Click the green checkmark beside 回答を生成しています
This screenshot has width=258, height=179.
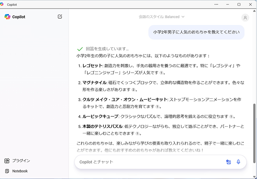(x=80, y=49)
